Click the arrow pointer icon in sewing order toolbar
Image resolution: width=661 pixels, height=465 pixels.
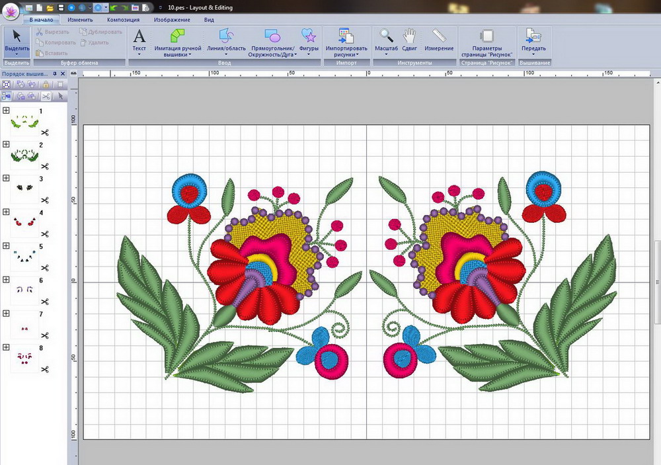[x=60, y=96]
